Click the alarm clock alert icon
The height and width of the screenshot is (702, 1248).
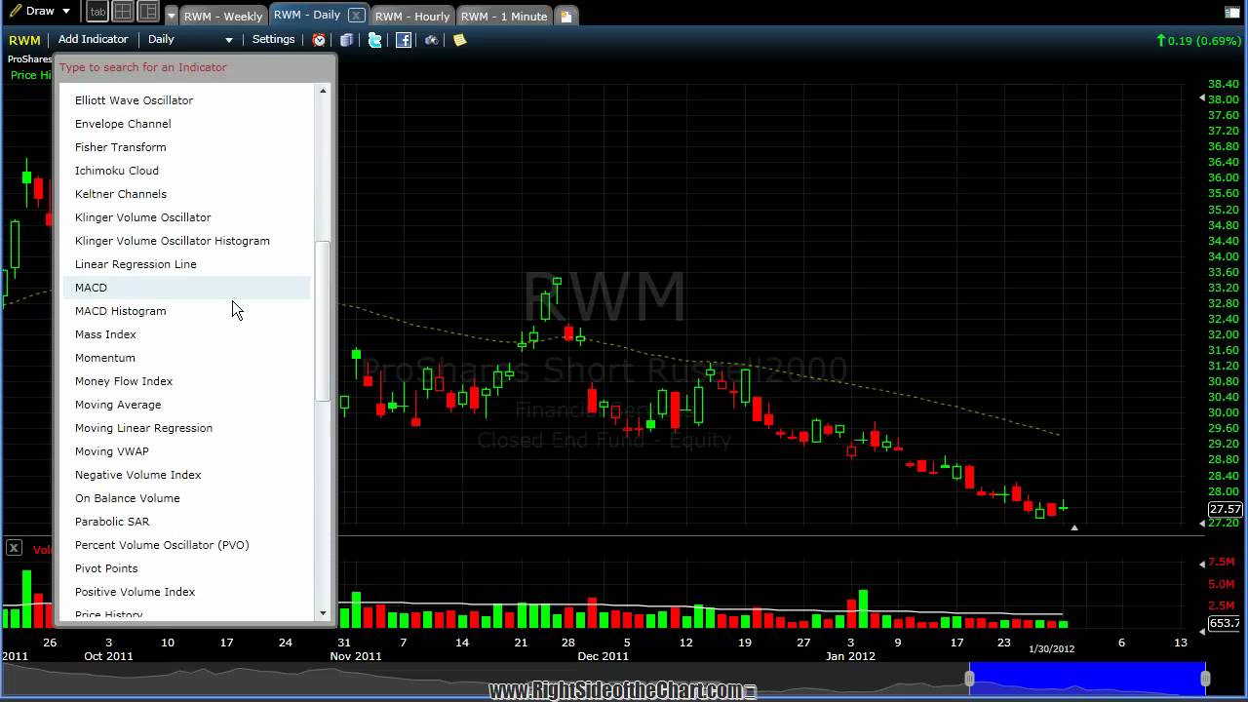pyautogui.click(x=319, y=40)
